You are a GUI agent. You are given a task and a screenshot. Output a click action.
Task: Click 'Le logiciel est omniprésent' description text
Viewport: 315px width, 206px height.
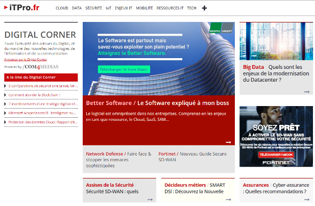[156, 117]
